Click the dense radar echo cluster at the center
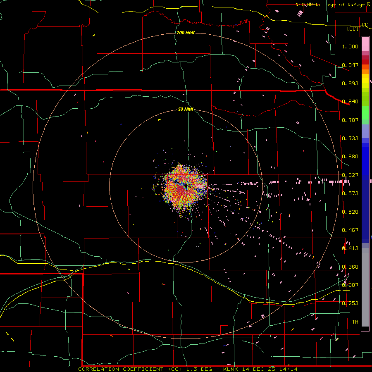 [185, 186]
